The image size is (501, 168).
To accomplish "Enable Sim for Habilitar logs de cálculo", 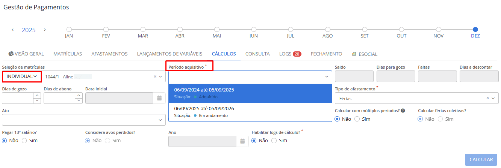I will 274,141.
